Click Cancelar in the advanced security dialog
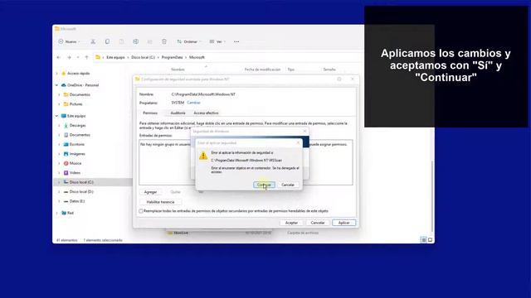Screen dimensions: 531x298 (318, 223)
